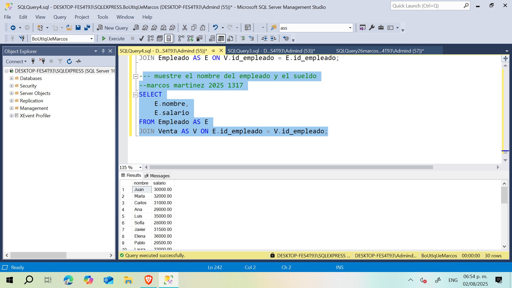Screen dimensions: 512x288
Task: Click the editor horizontal scrollbar
Action: [x=291, y=167]
